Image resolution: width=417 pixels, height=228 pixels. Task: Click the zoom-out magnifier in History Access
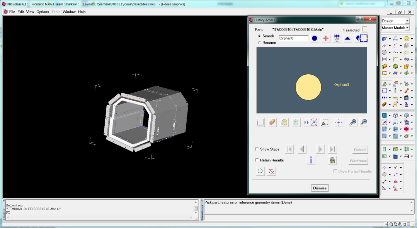tap(364, 122)
